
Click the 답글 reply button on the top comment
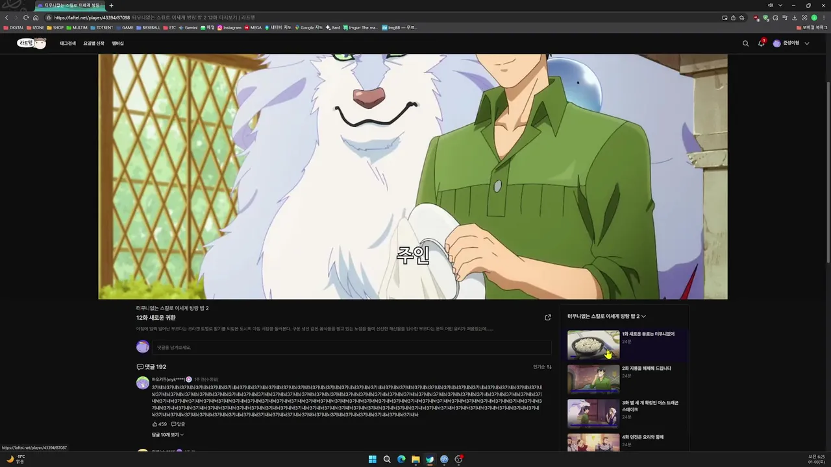[x=178, y=424]
